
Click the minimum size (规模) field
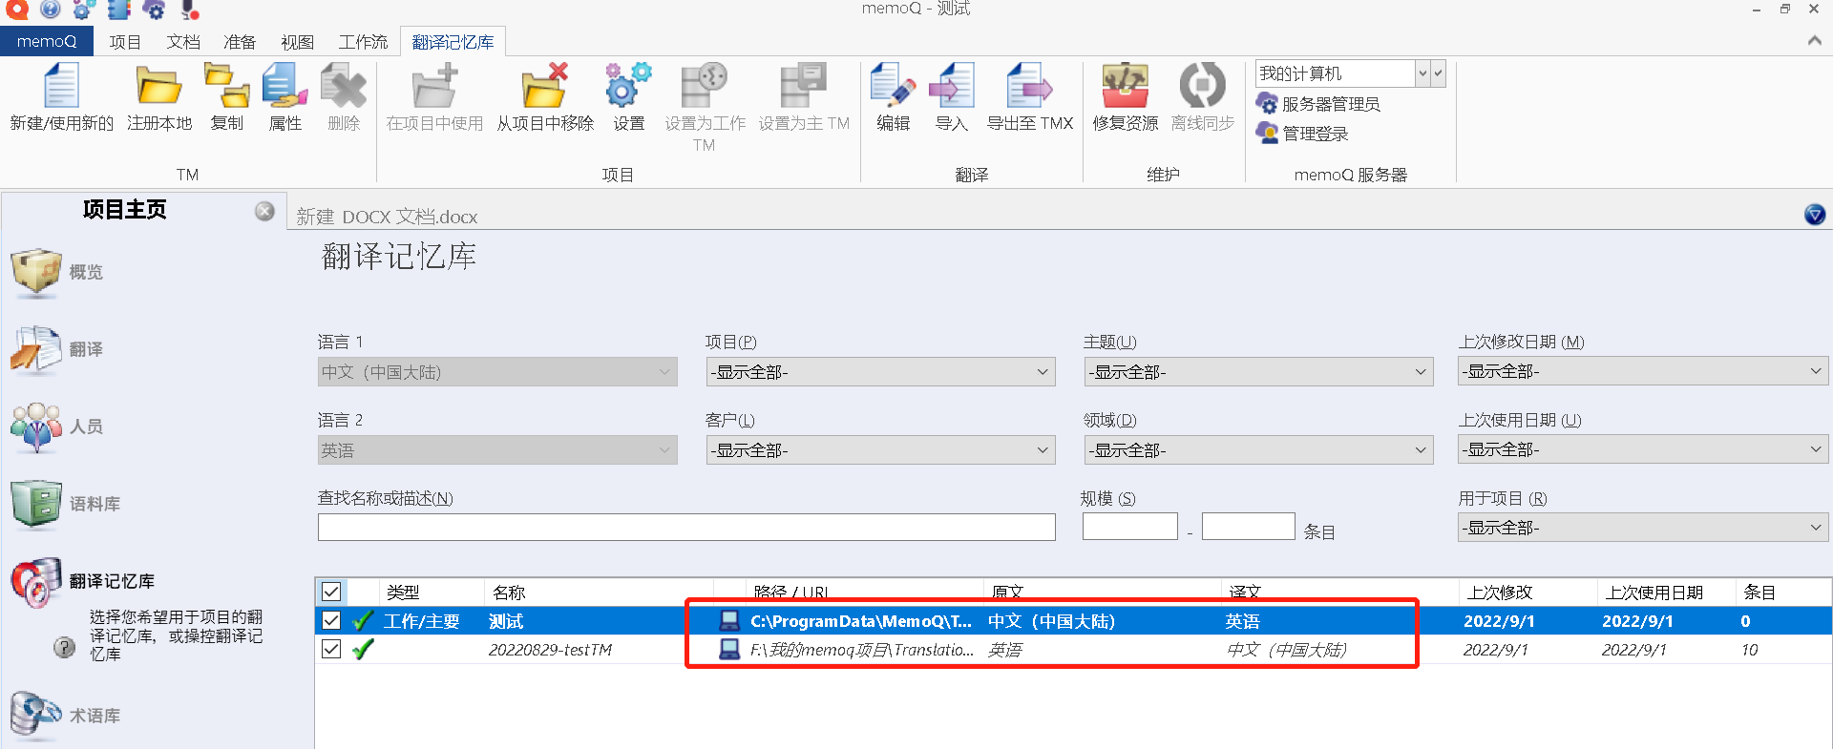pyautogui.click(x=1130, y=527)
